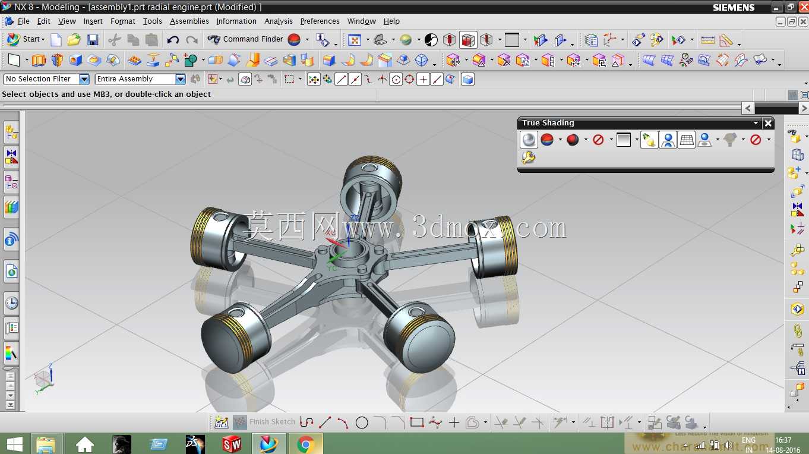Toggle the End Point snap
The width and height of the screenshot is (809, 454).
point(341,79)
